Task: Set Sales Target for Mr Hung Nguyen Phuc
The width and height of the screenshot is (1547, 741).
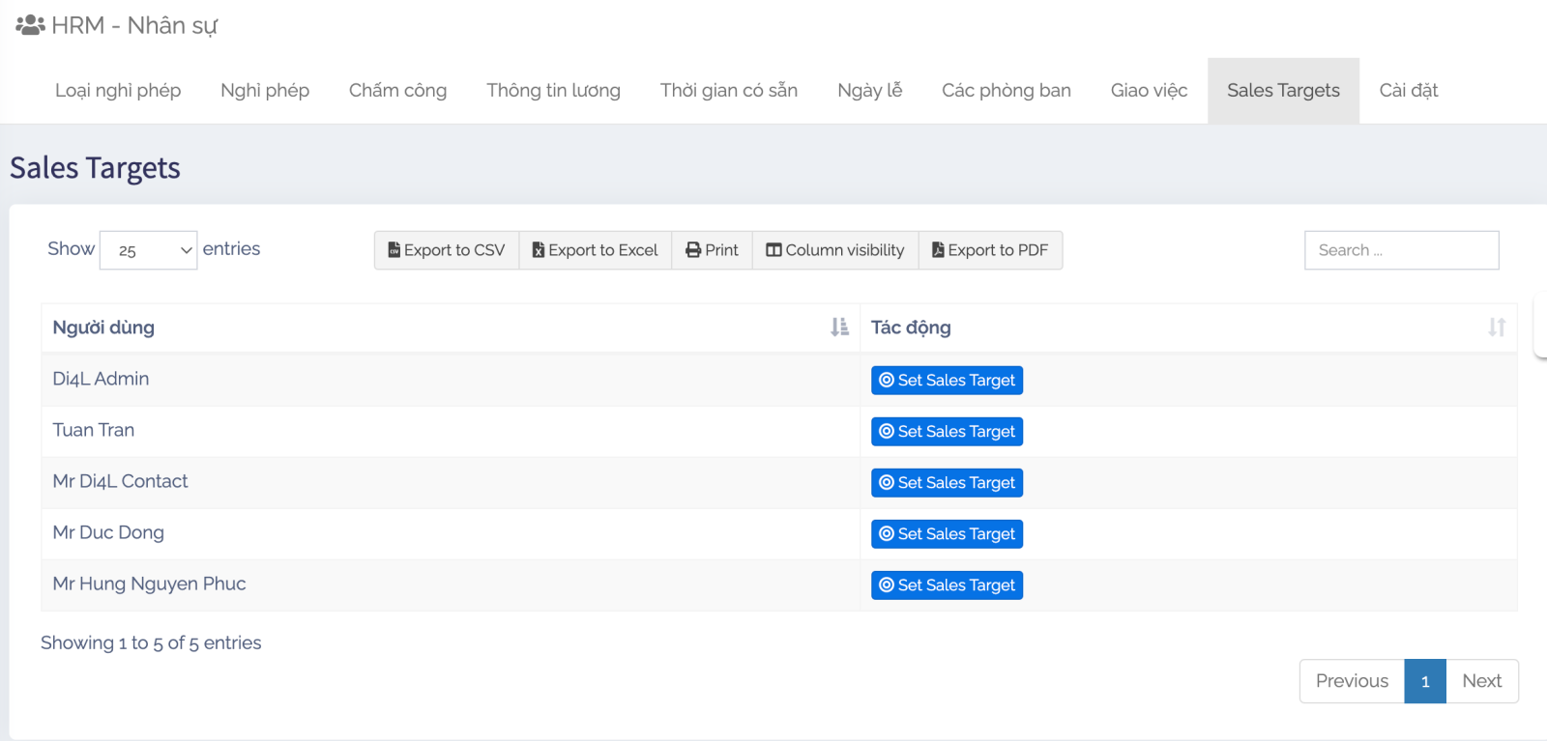Action: (x=947, y=585)
